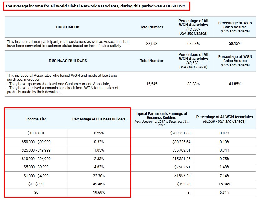Click the $50,000 - $99,999 tier
This screenshot has width=257, height=200.
[36, 142]
